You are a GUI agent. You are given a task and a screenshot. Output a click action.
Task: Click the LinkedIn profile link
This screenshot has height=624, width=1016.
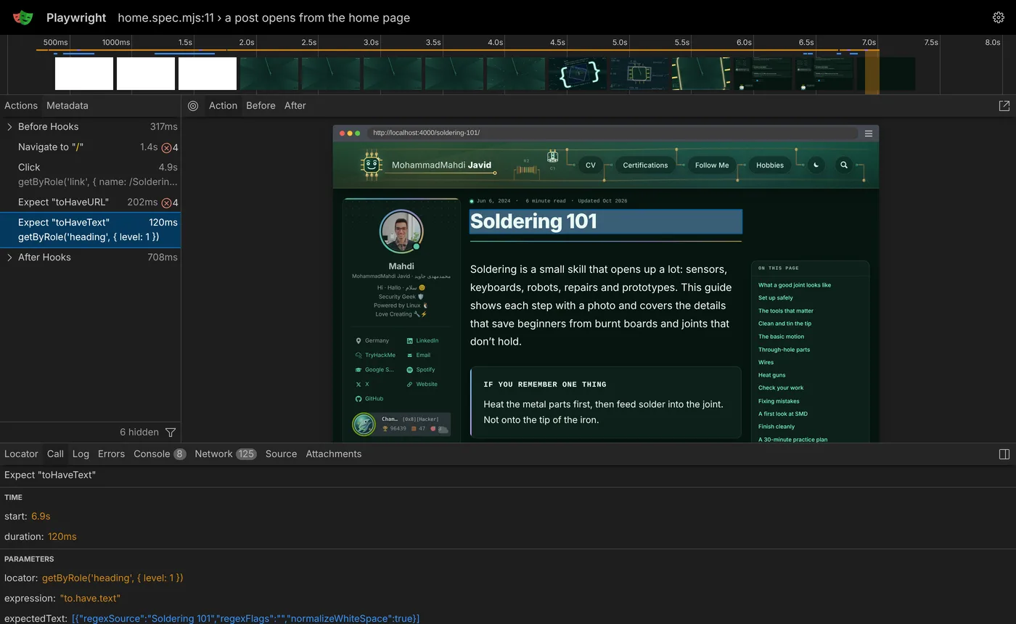(422, 341)
